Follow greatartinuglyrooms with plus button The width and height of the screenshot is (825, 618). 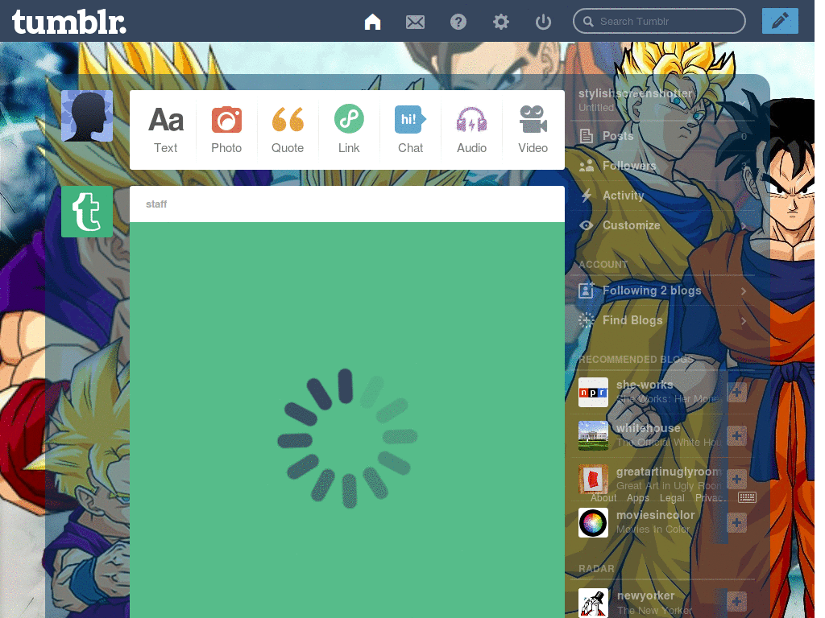click(736, 480)
